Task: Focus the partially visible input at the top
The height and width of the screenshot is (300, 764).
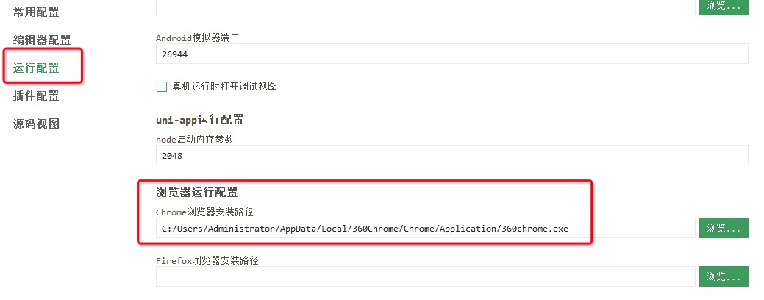Action: 425,6
